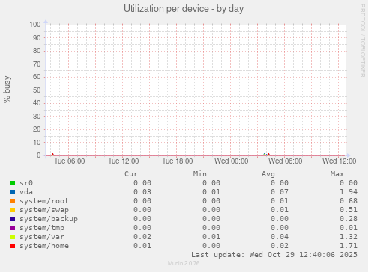Click the 'Max:' column header
The height and width of the screenshot is (272, 368).
point(339,174)
